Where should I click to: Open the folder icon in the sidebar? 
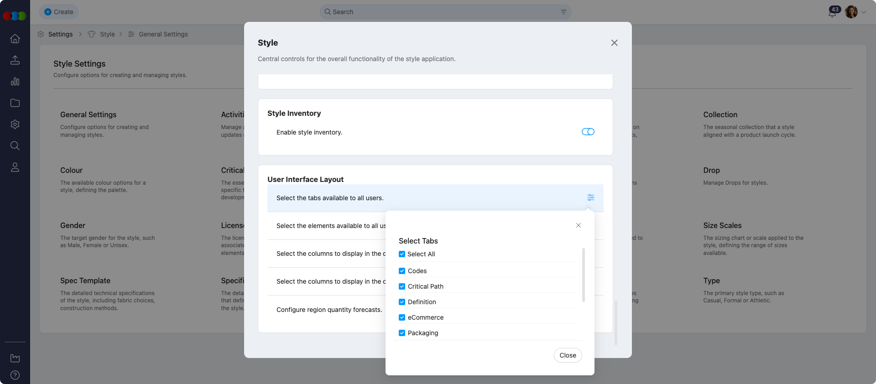point(15,103)
